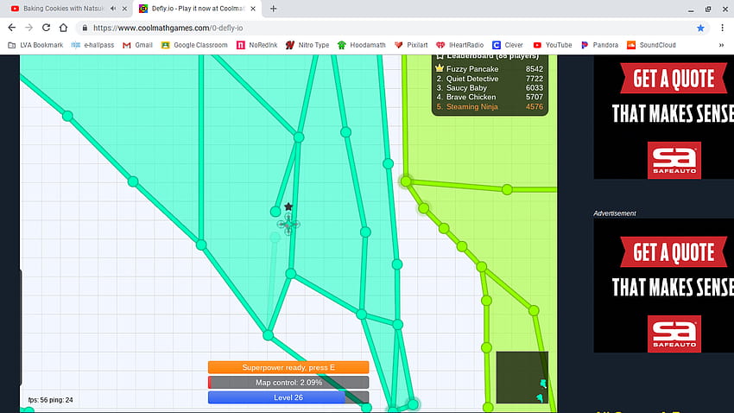Click the browser forward arrow

pos(29,28)
